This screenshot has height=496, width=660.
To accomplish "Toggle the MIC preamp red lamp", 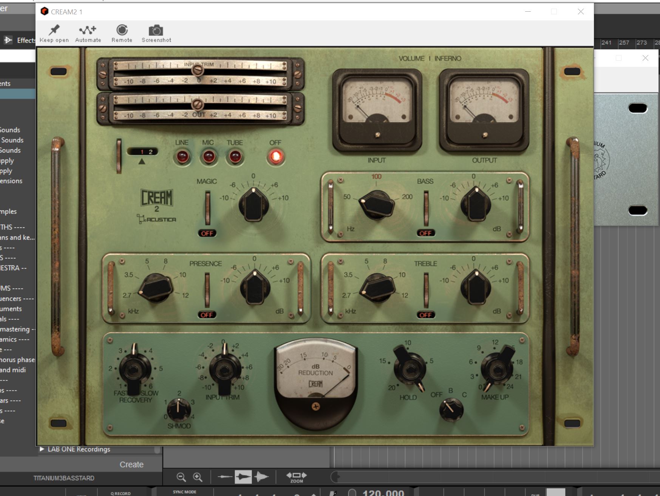I will [209, 156].
